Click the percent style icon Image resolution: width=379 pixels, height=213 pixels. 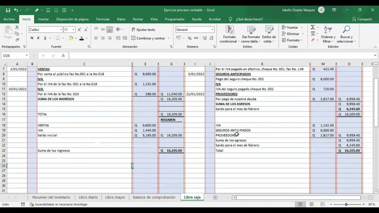tap(189, 38)
